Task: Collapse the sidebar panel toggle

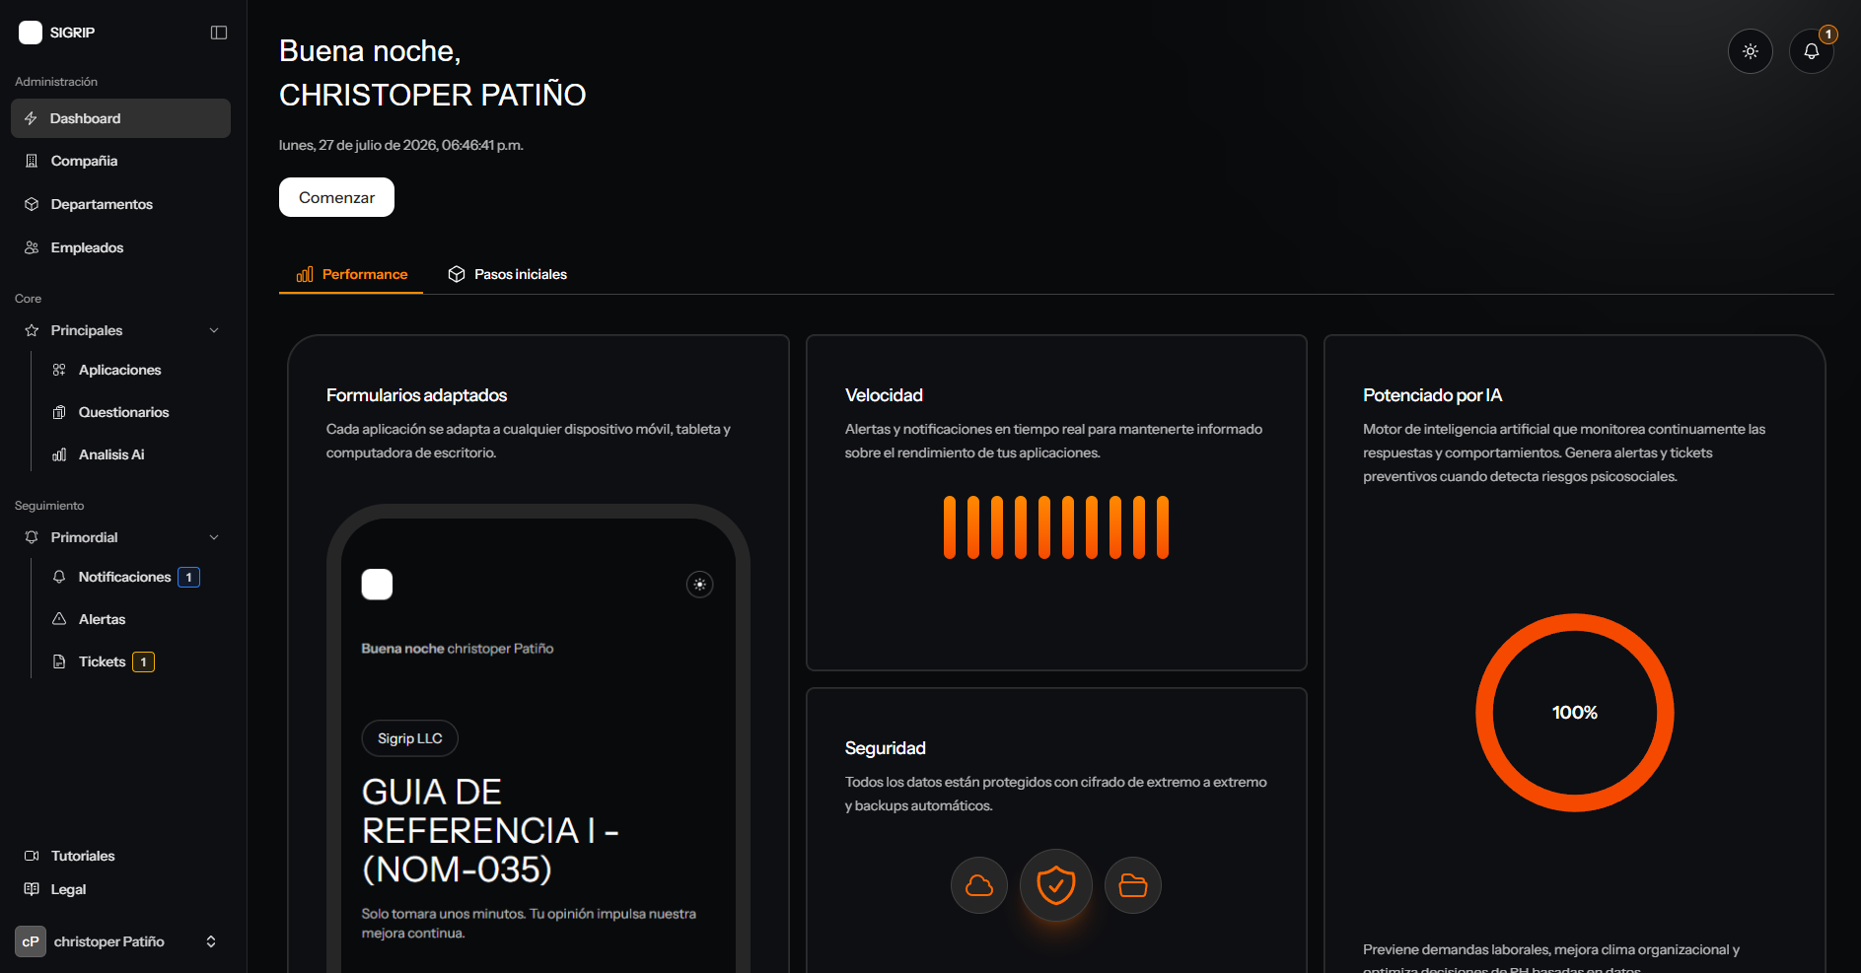Action: (219, 33)
